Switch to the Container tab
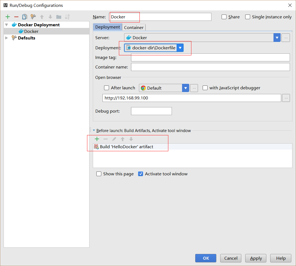Viewport: 296px width, 266px height. click(x=134, y=27)
